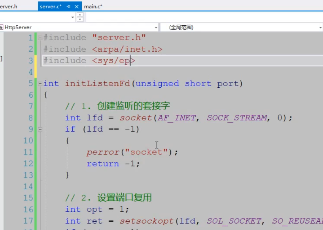This screenshot has width=323, height=230.
Task: Click "return -1;" on line 12
Action: click(x=113, y=164)
